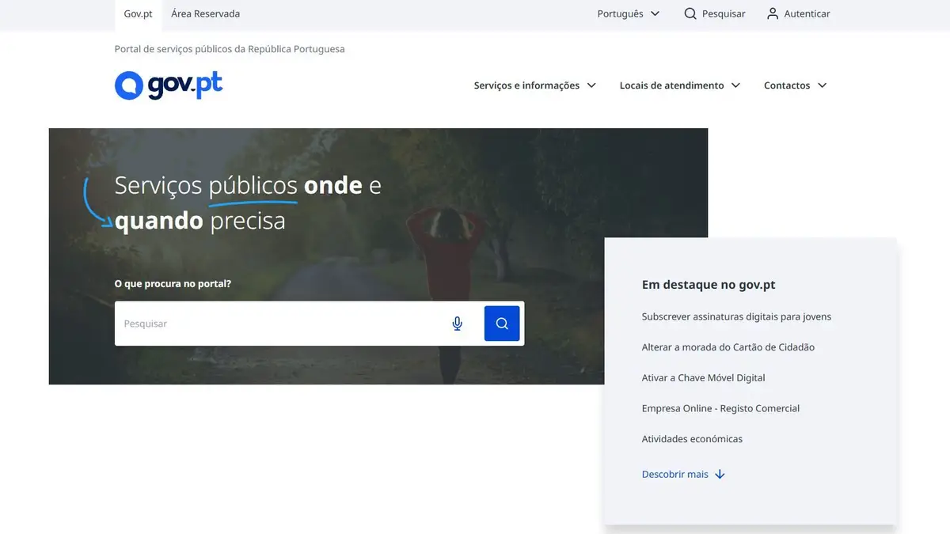Screen dimensions: 950x534
Task: Click the microphone voice search icon
Action: [x=457, y=324]
